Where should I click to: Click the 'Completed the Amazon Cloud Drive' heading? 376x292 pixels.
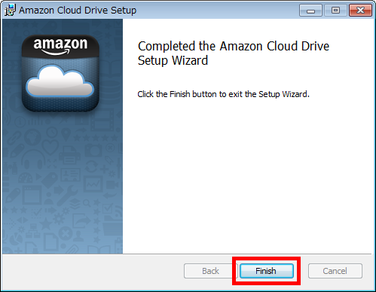234,47
